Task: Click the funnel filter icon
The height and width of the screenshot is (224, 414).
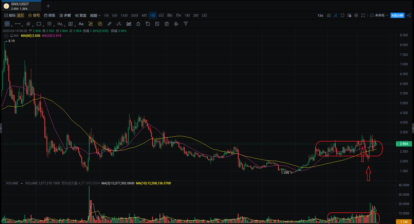Action: click(x=186, y=24)
